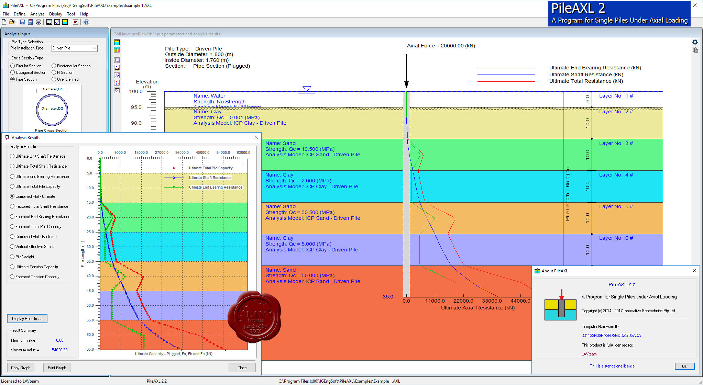
Task: Click Close in Analysis Results dialog
Action: click(x=242, y=368)
